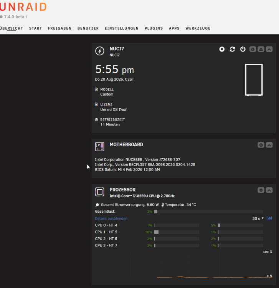Click the Modell document icon

(96, 89)
